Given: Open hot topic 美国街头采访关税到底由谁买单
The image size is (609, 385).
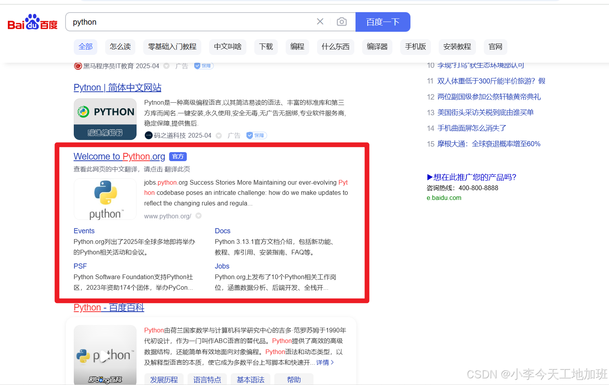Looking at the screenshot, I should pyautogui.click(x=485, y=113).
